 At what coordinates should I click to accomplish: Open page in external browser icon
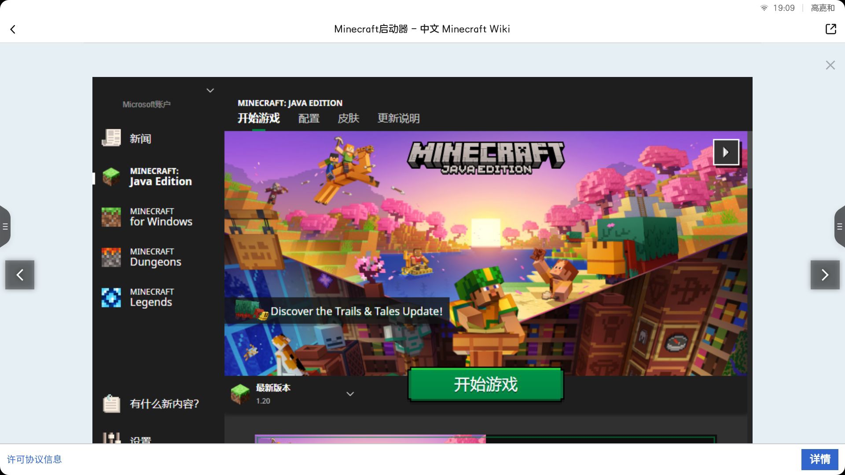click(x=830, y=29)
